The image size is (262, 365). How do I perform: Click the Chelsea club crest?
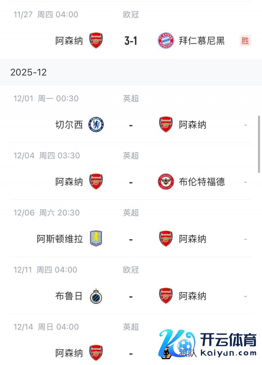[96, 125]
